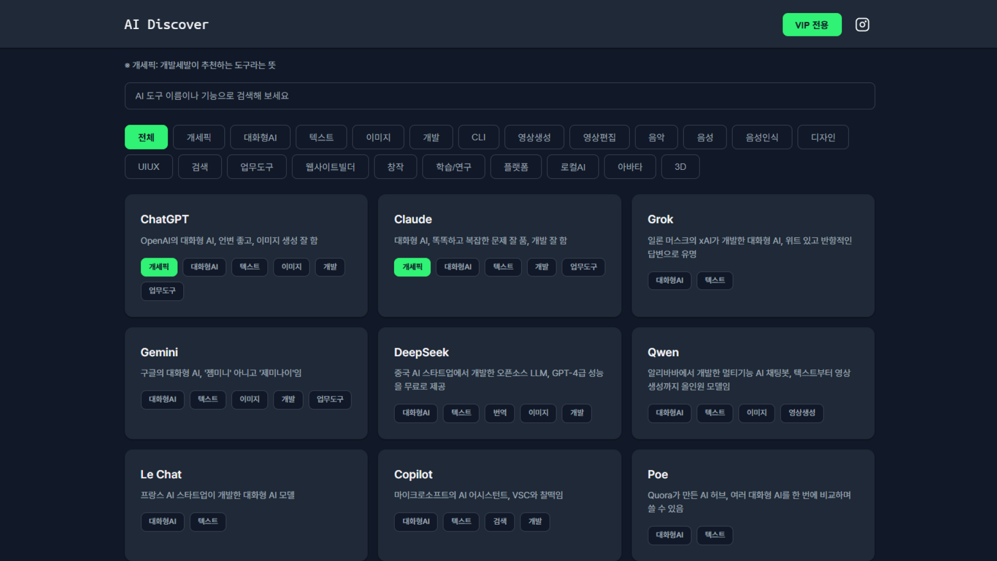Choose the 웹사이트빌더 filter chip

330,167
